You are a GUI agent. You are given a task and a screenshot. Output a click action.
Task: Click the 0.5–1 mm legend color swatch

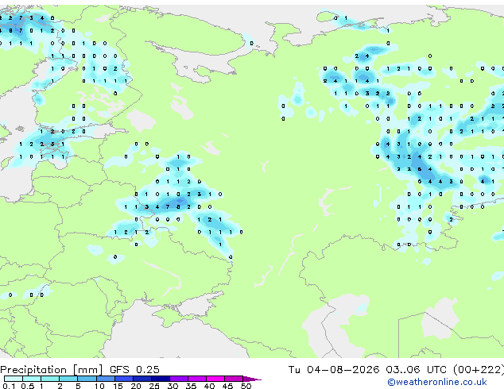click(32, 379)
